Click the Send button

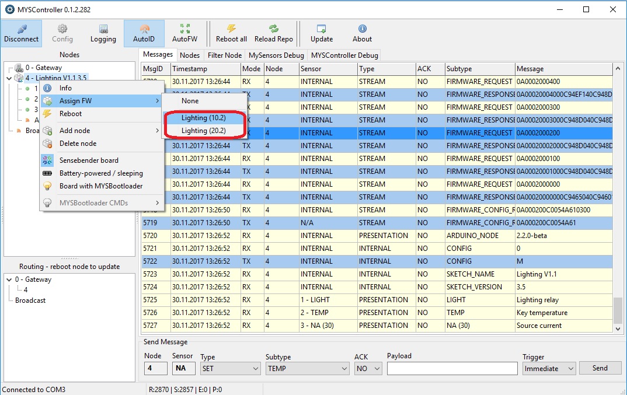point(600,368)
